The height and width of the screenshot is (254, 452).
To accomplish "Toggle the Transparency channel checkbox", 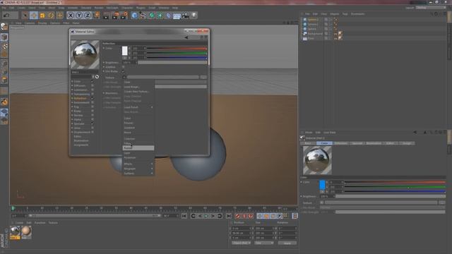I will [93, 94].
